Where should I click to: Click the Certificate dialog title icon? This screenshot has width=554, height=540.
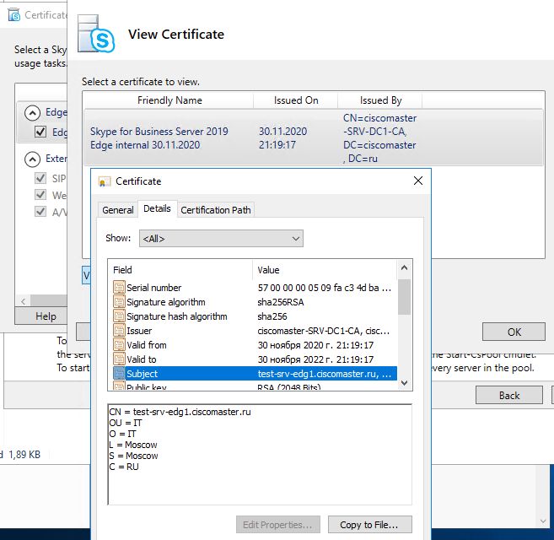point(105,181)
